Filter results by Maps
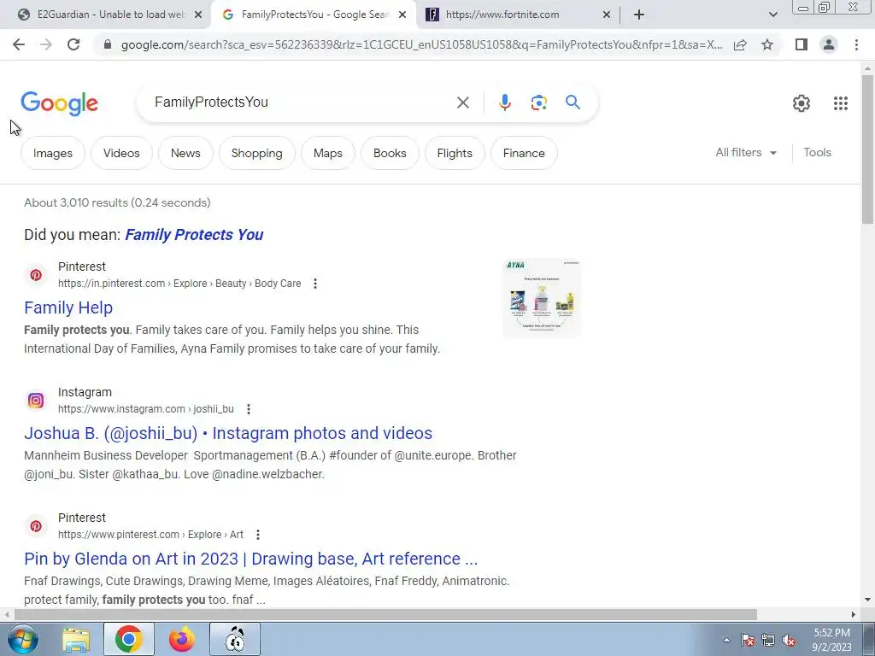Image resolution: width=875 pixels, height=656 pixels. pos(327,153)
